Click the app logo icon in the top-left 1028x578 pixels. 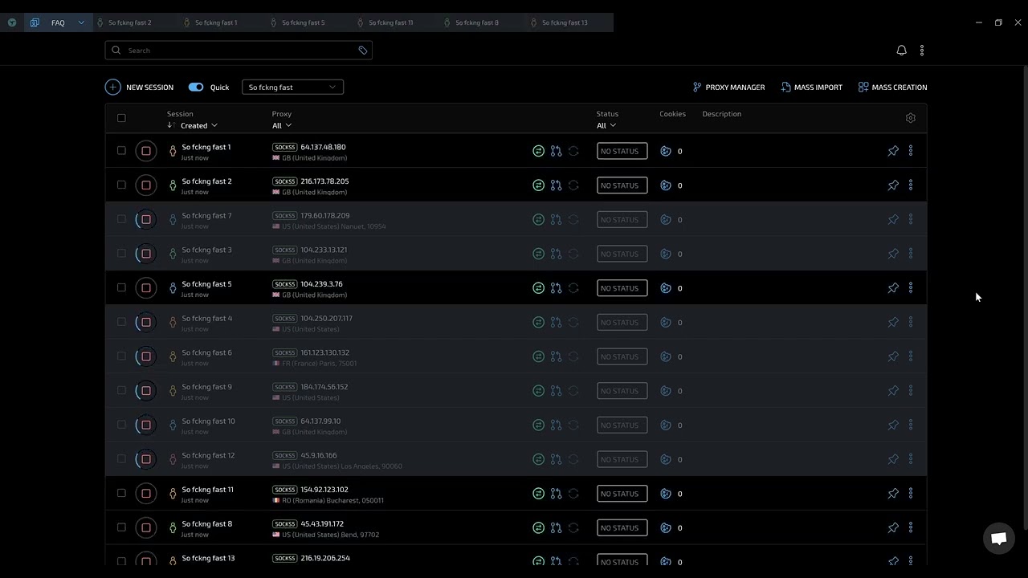(x=12, y=22)
